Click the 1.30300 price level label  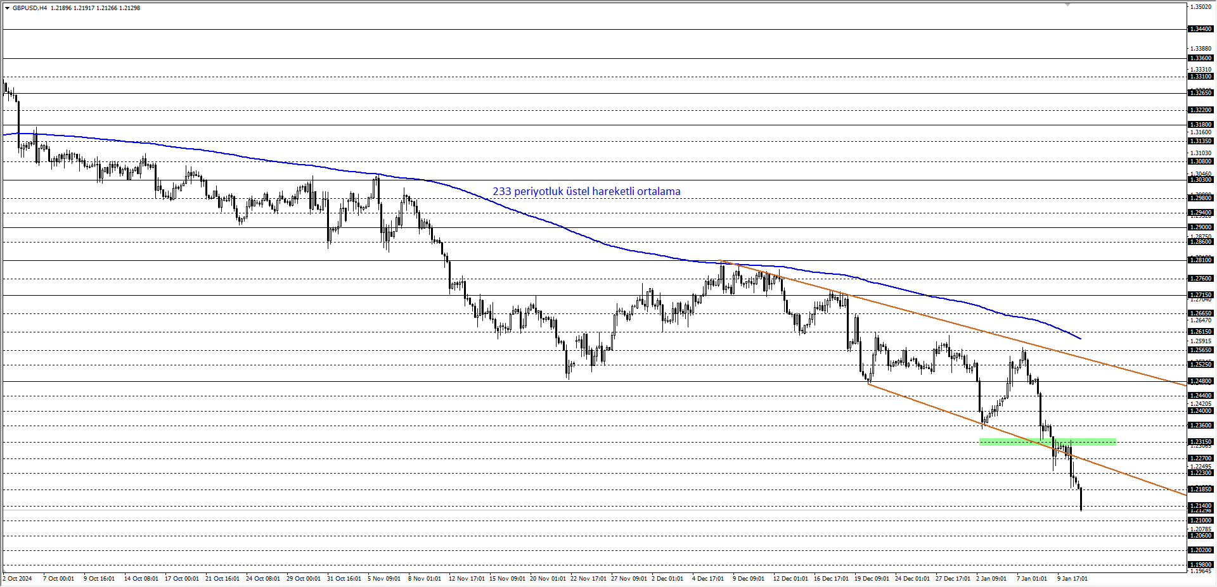(x=1201, y=180)
